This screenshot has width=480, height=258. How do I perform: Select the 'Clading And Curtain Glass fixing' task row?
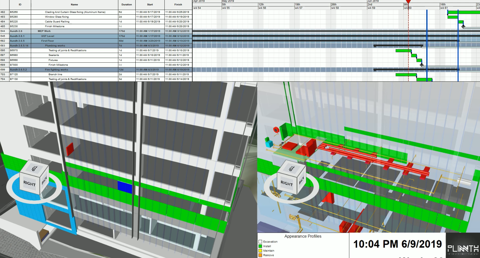pyautogui.click(x=96, y=12)
